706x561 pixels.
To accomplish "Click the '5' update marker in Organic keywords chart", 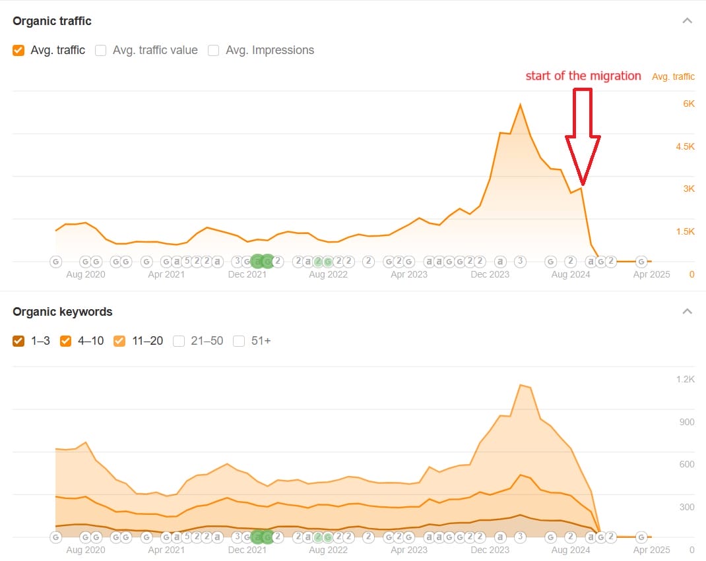I will tap(187, 537).
